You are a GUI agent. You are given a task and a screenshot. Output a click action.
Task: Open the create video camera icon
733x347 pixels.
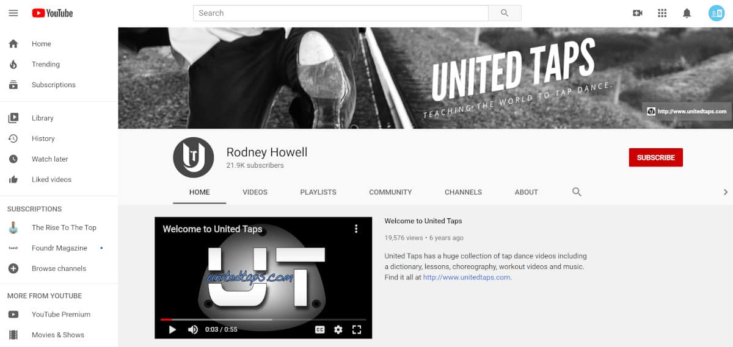638,13
